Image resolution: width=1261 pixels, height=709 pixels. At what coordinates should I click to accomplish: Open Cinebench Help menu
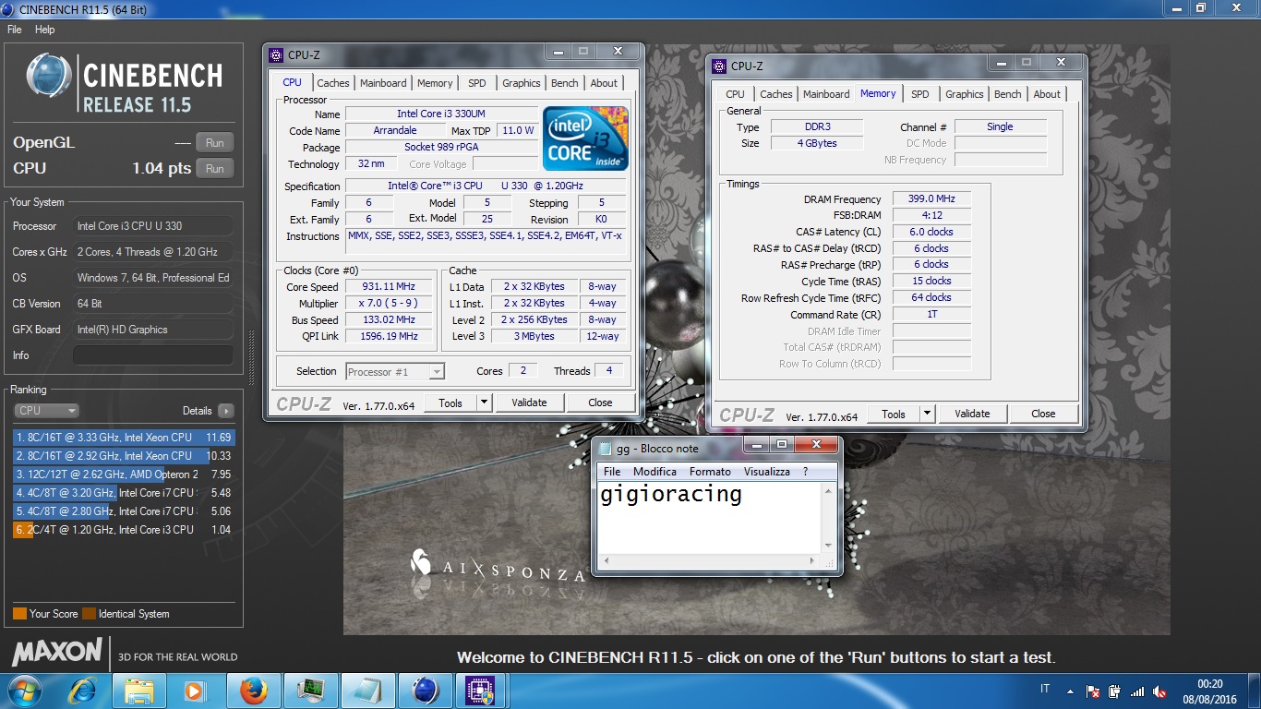point(45,30)
